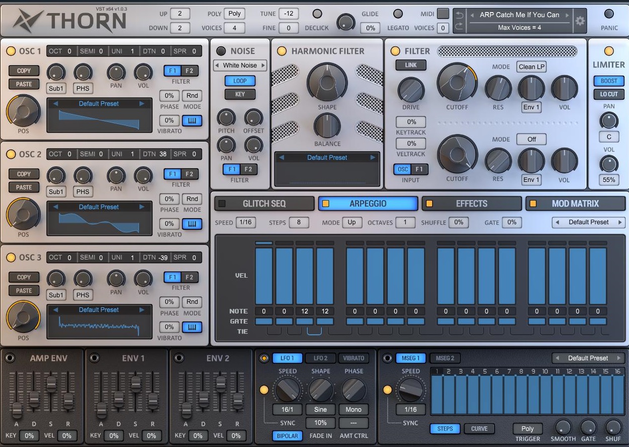
Task: Click OSC 2 Paste button
Action: (x=24, y=187)
